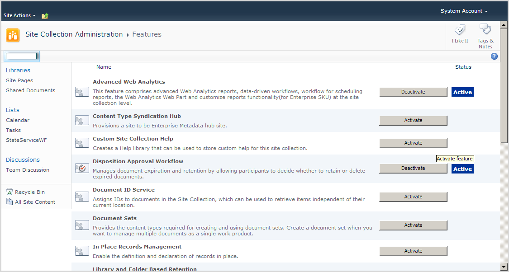Image resolution: width=509 pixels, height=272 pixels.
Task: Click the Site Collection Administration breadcrumb
Action: pos(74,34)
